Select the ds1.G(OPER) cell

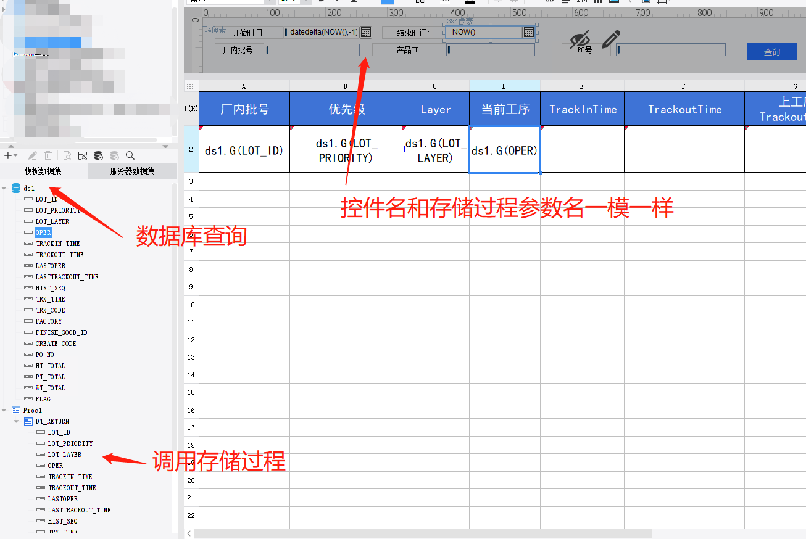505,149
